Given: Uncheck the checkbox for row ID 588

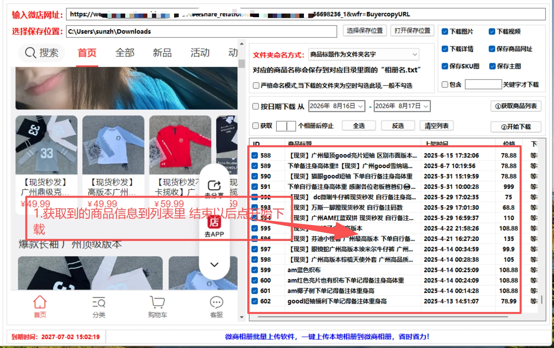Looking at the screenshot, I should [x=255, y=155].
